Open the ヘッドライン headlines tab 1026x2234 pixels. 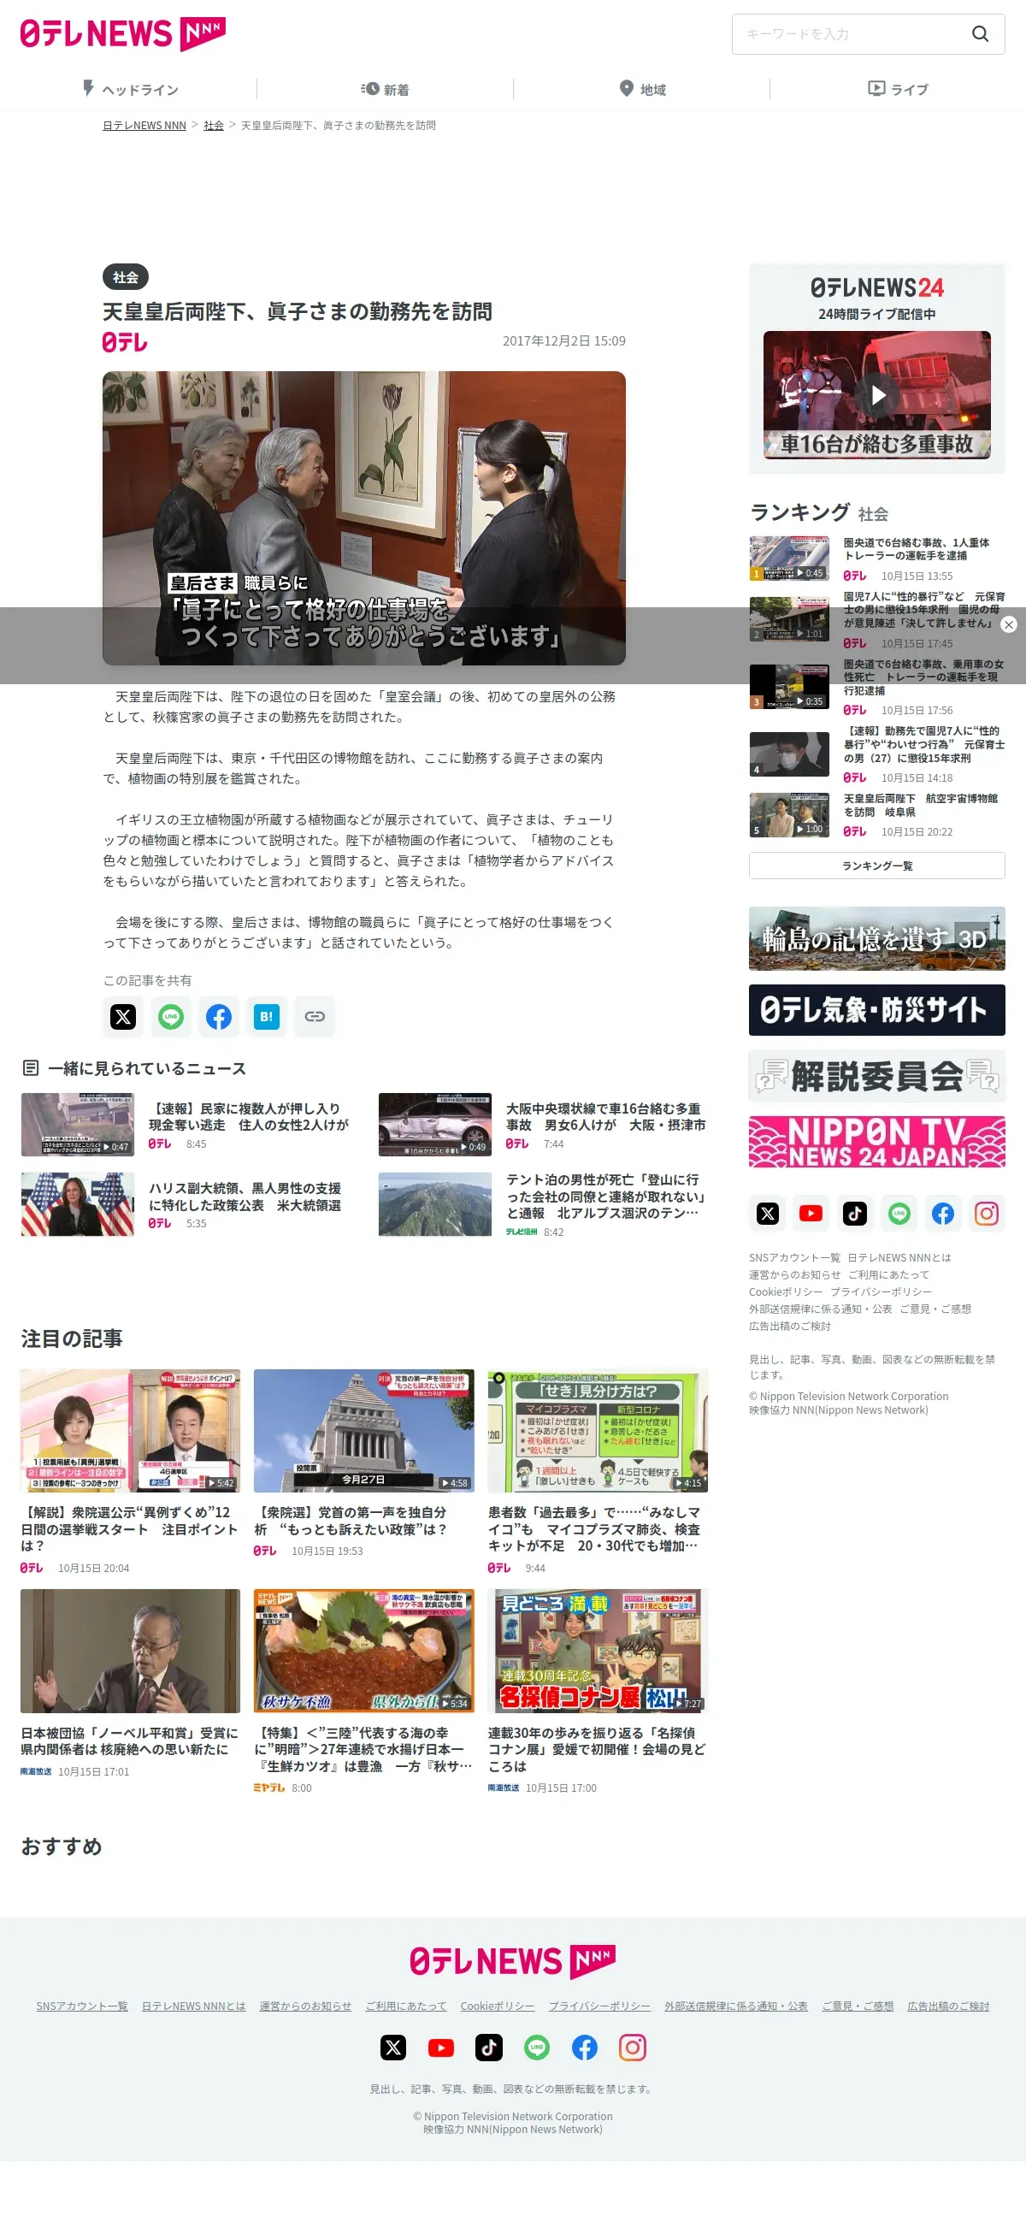pos(130,88)
